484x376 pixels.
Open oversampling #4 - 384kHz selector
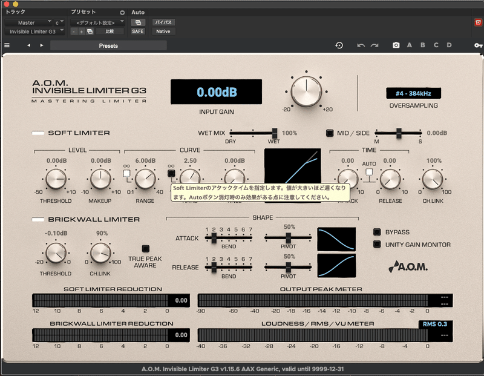click(x=413, y=93)
